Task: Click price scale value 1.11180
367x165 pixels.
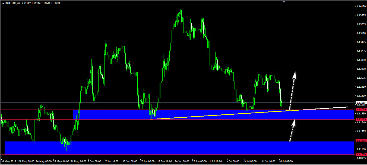Action: coord(362,149)
